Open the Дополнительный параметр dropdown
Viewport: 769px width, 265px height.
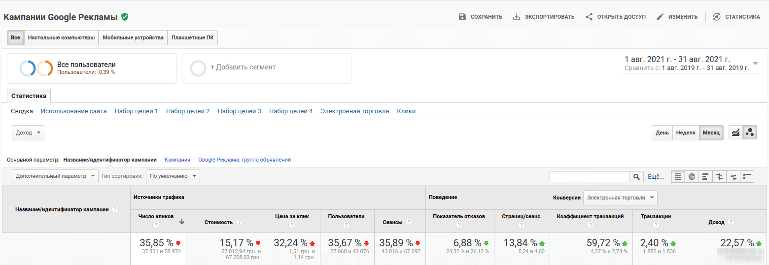(55, 176)
